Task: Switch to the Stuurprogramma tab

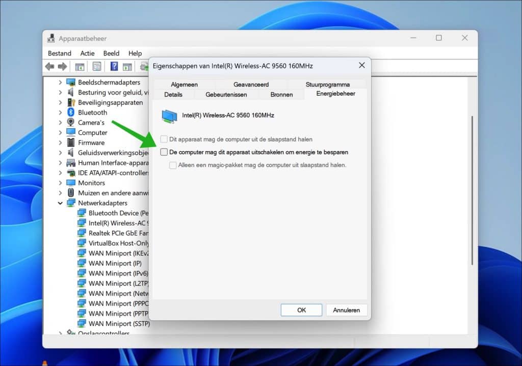Action: pos(328,85)
